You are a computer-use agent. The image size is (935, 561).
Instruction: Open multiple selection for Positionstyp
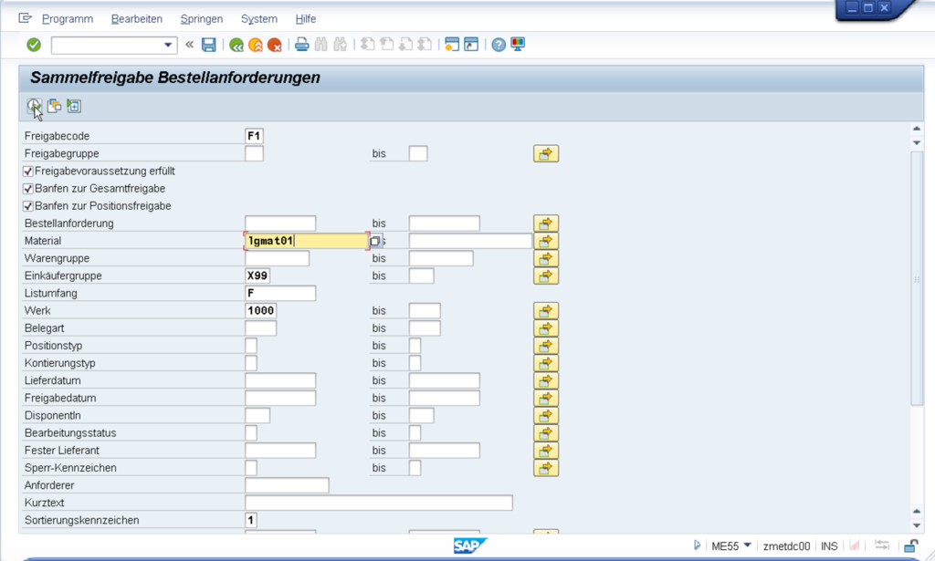coord(546,346)
